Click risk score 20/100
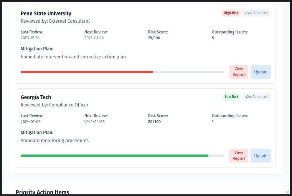The height and width of the screenshot is (196, 292). [154, 121]
